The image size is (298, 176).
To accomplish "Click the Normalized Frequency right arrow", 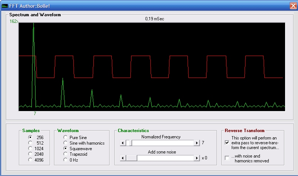I will tap(197, 143).
